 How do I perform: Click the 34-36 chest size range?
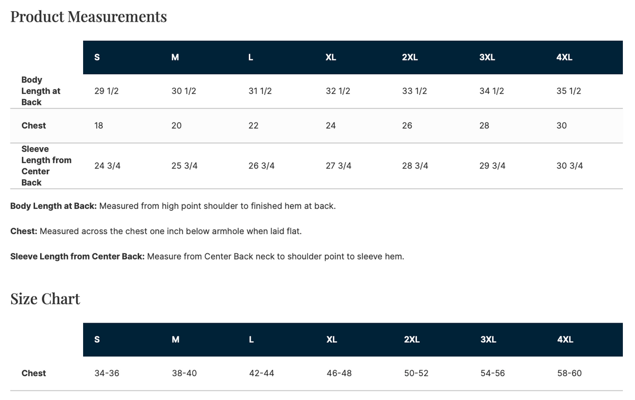107,373
